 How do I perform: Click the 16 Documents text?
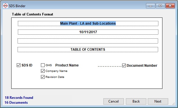pyautogui.click(x=16, y=103)
